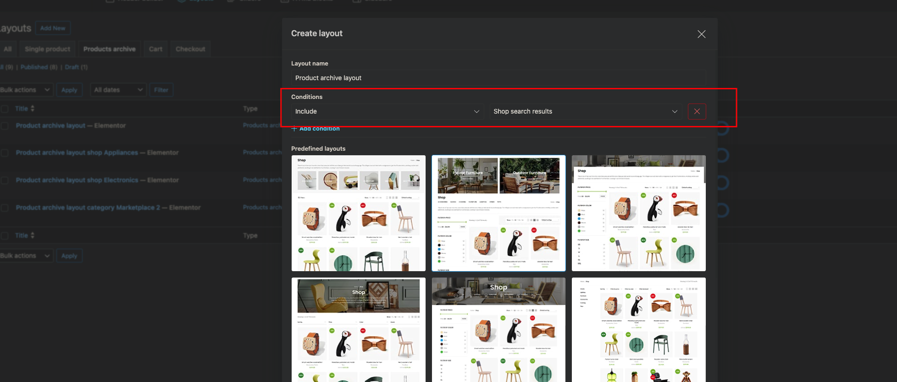The width and height of the screenshot is (897, 382).
Task: Switch to the Products archive tab
Action: coord(109,49)
